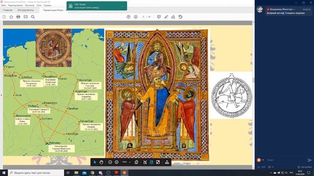Open the find text magnifier icon
Image resolution: width=314 pixels, height=176 pixels.
click(33, 17)
